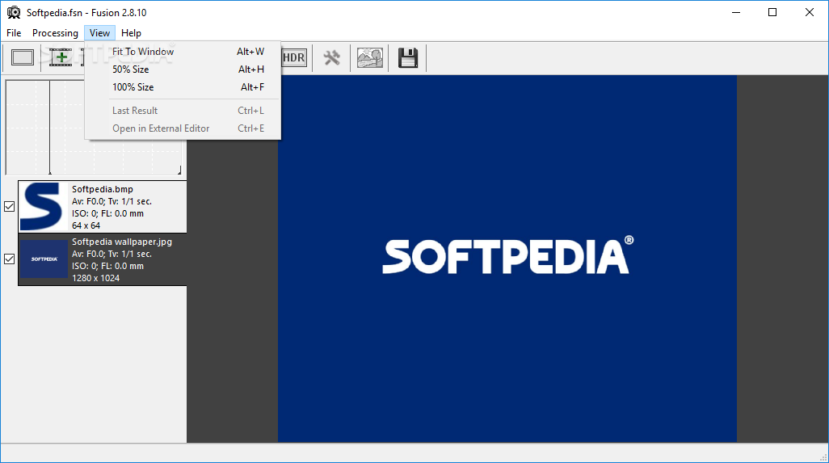
Task: Uncheck the Softpedia.bmp checkbox
Action: point(9,207)
